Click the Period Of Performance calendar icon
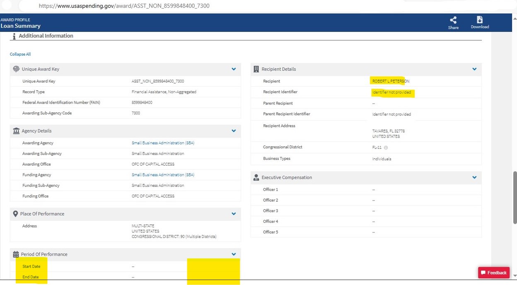This screenshot has height=285, width=517. click(16, 254)
